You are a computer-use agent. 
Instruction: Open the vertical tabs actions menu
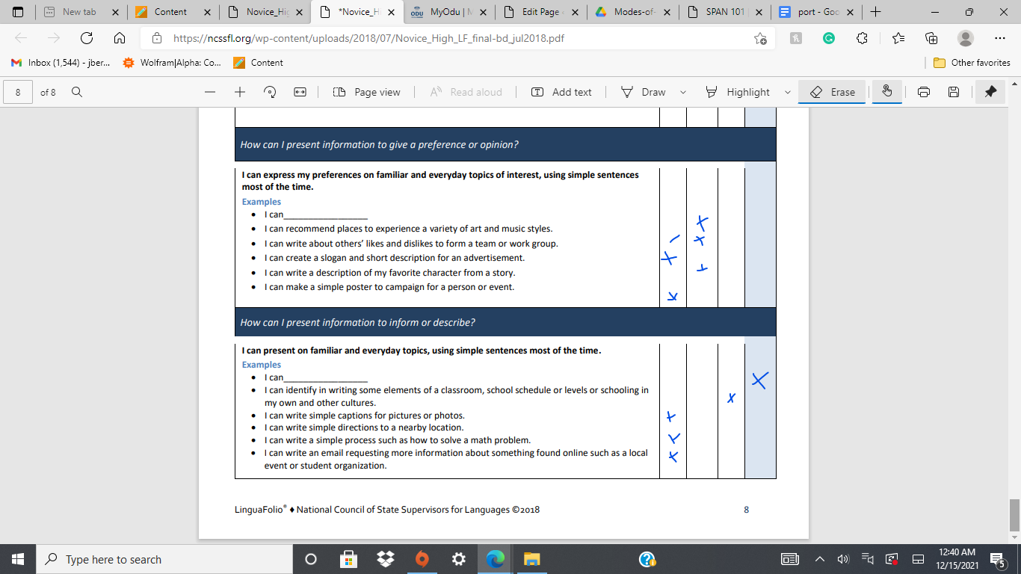[19, 12]
